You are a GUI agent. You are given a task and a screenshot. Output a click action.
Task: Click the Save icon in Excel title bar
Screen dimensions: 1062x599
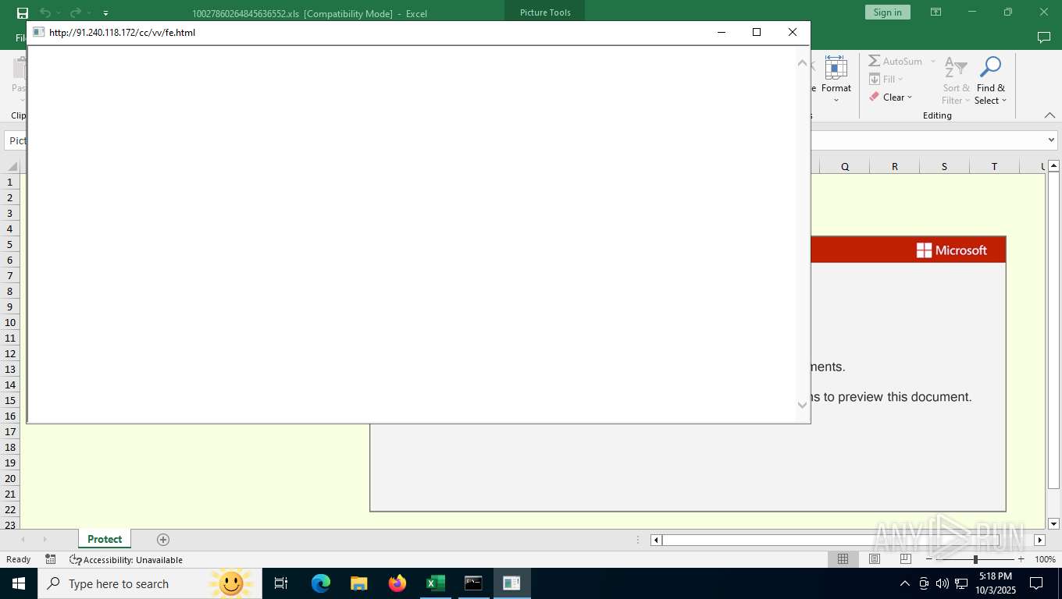click(23, 12)
